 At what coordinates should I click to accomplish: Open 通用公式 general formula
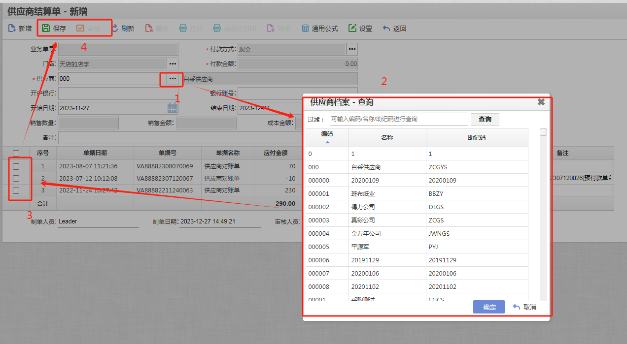(320, 29)
